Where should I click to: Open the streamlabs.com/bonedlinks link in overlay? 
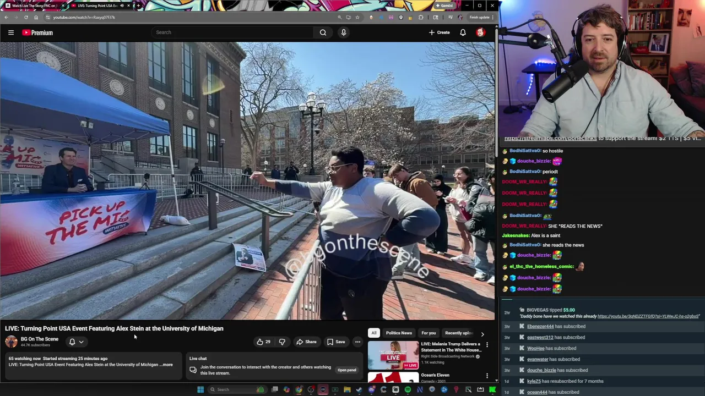(x=550, y=139)
